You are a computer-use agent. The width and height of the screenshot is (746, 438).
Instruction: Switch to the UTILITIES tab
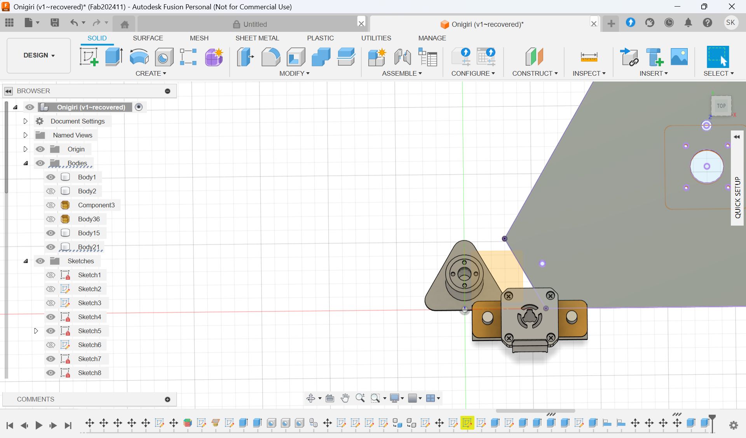point(376,38)
